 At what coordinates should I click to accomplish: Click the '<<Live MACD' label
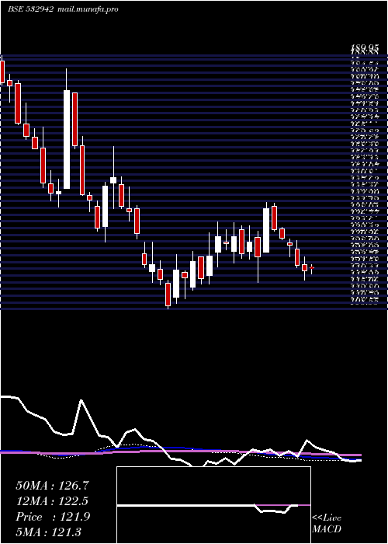(x=327, y=524)
